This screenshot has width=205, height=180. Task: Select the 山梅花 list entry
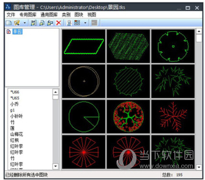pyautogui.click(x=16, y=134)
